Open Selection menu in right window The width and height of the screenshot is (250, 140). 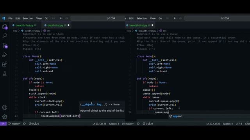pos(142,18)
